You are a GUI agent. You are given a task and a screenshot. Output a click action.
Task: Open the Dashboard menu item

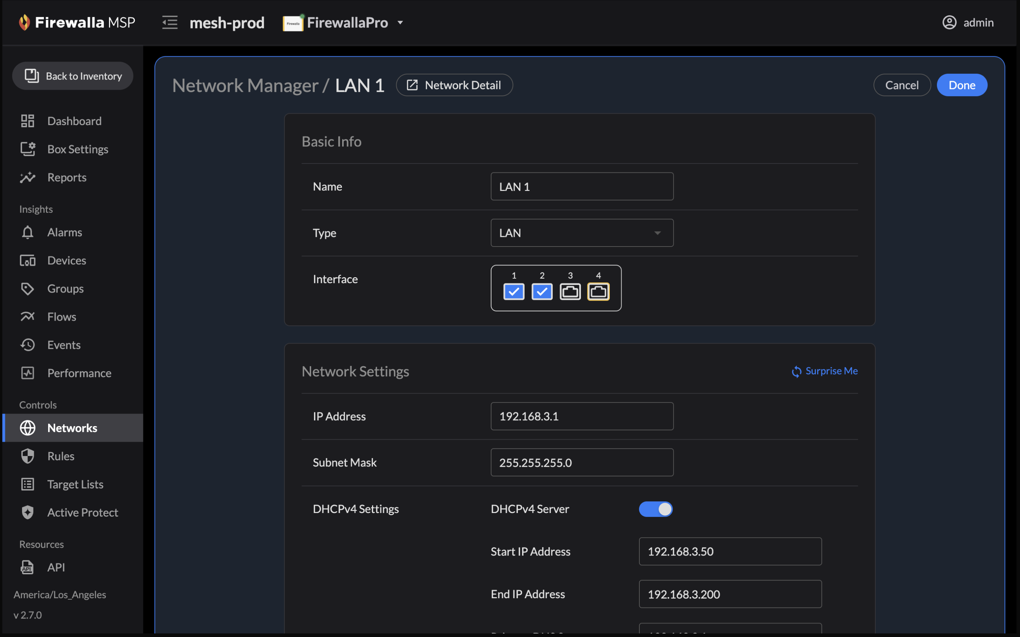[74, 121]
